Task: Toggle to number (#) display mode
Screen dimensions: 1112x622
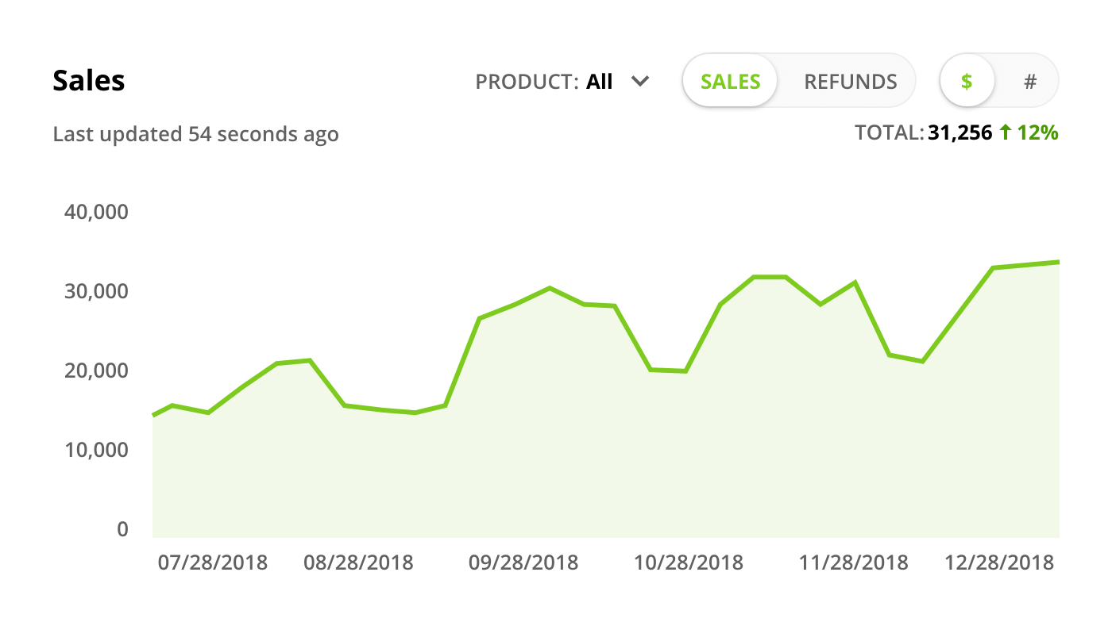Action: tap(1030, 80)
